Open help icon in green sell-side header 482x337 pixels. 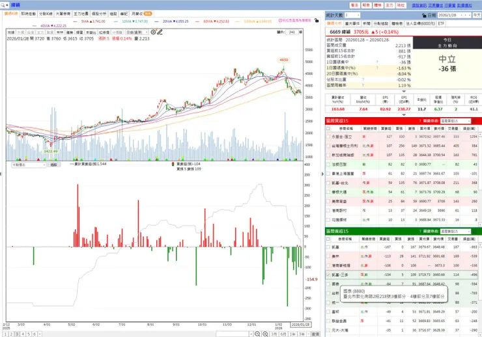[420, 232]
